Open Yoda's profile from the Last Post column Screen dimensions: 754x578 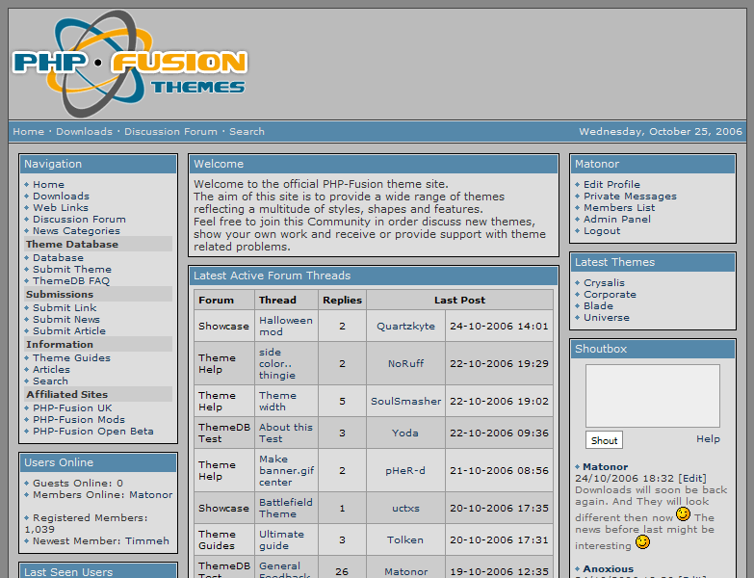point(404,433)
